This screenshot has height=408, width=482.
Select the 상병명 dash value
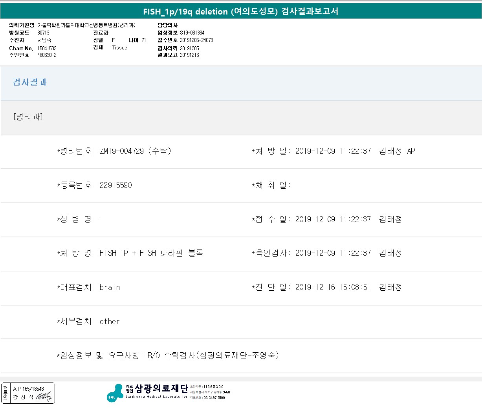[x=102, y=219]
